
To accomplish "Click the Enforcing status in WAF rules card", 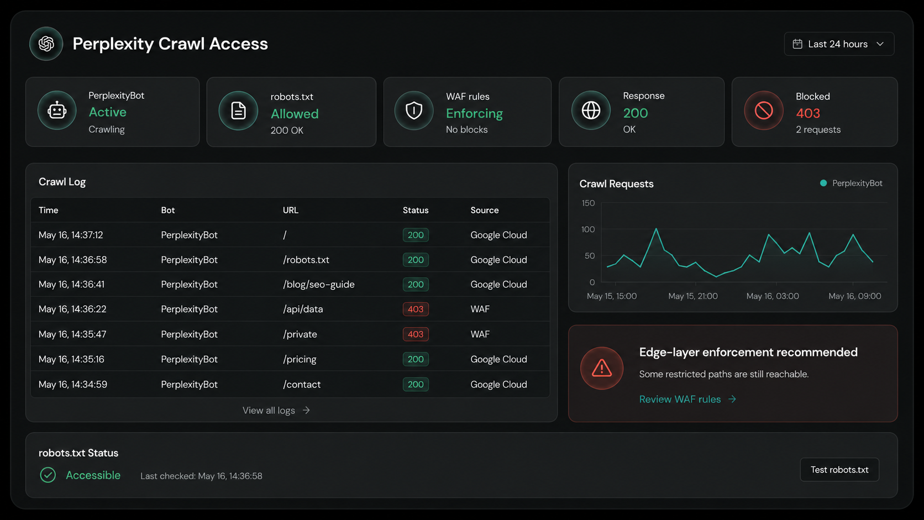I will click(x=474, y=113).
